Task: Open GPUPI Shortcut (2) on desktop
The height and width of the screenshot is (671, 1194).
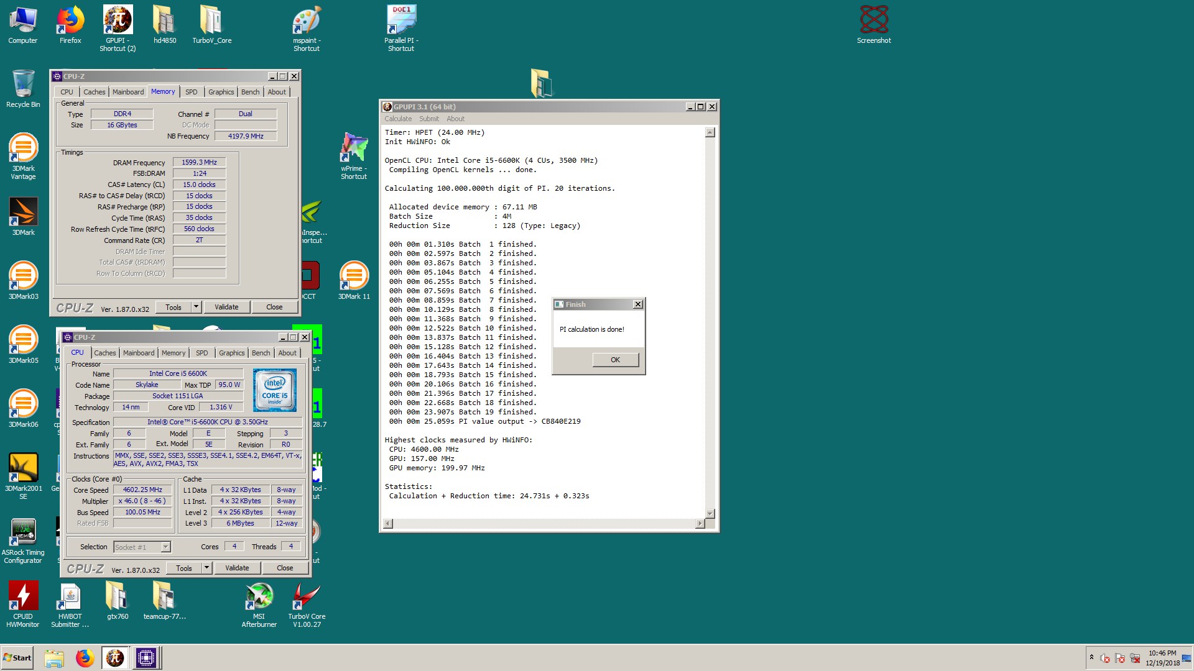Action: point(118,29)
